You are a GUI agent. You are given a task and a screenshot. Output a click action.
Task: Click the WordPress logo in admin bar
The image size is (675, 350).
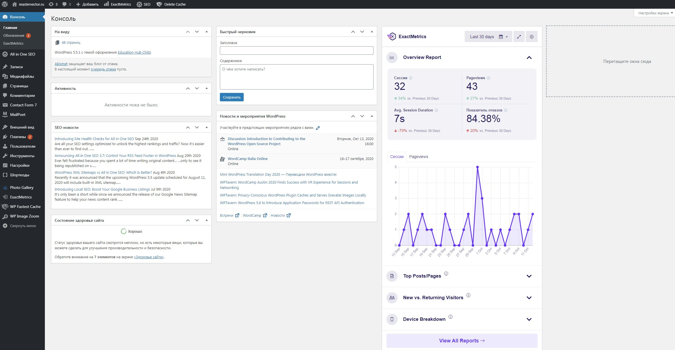point(5,4)
